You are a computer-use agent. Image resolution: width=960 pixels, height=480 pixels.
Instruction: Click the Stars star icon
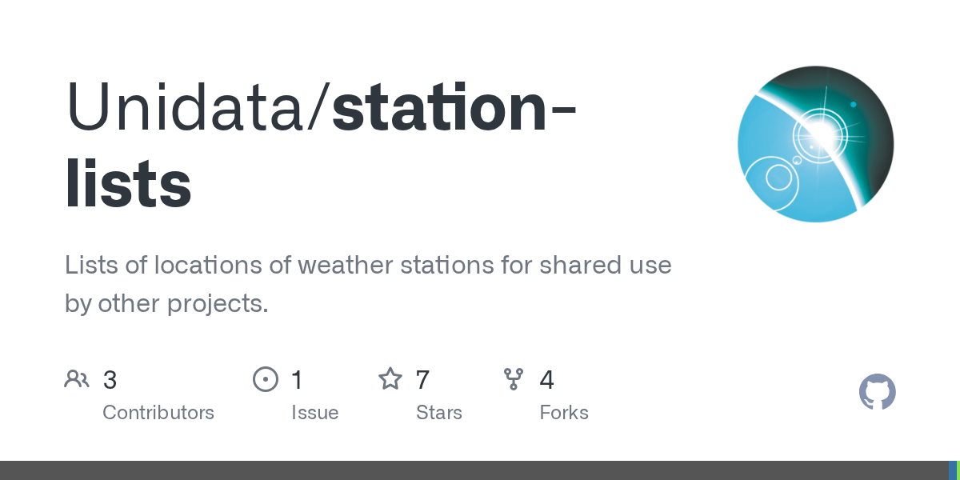pyautogui.click(x=390, y=379)
